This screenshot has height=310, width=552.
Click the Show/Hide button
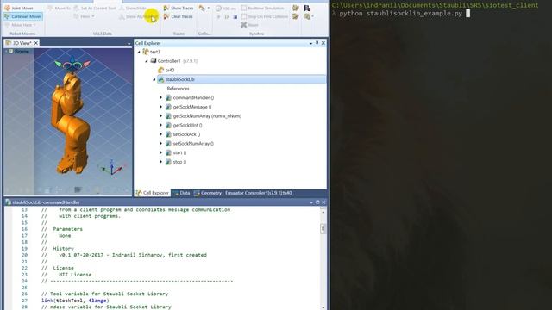133,8
